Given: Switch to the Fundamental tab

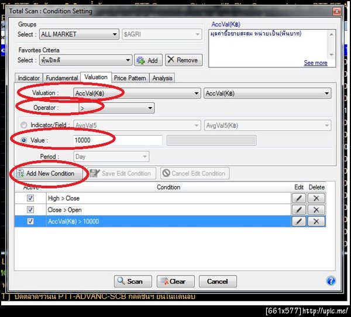Looking at the screenshot, I should 62,78.
